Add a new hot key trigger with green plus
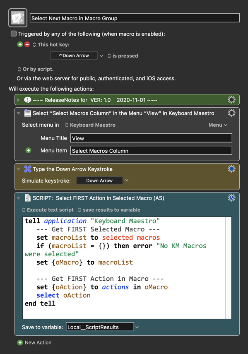This screenshot has width=248, height=354. pyautogui.click(x=20, y=44)
